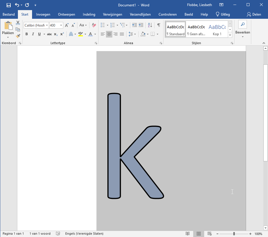
Task: Switch to the Ontwerpen tab
Action: coord(66,14)
